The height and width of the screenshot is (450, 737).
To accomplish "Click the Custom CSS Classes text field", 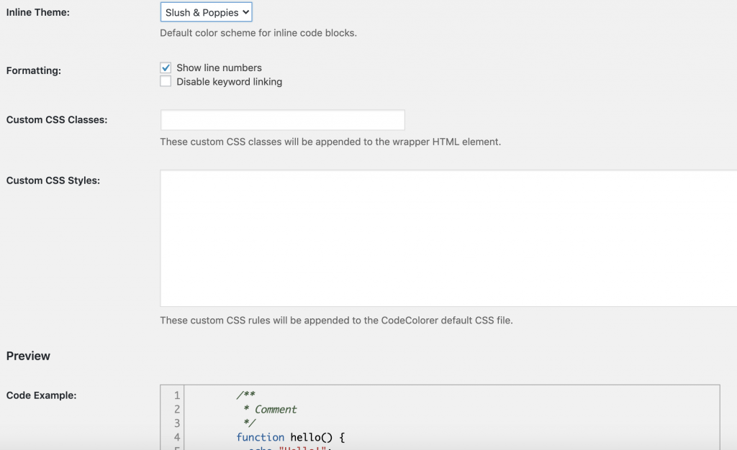I will pos(282,120).
